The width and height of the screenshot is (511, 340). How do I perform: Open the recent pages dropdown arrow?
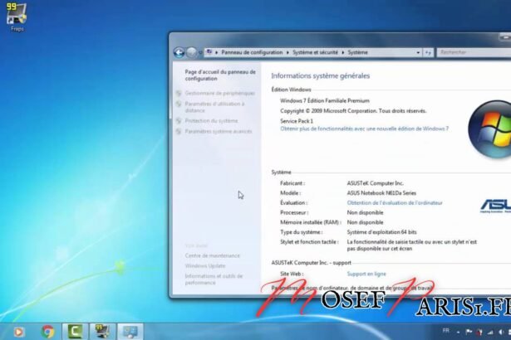pos(200,53)
